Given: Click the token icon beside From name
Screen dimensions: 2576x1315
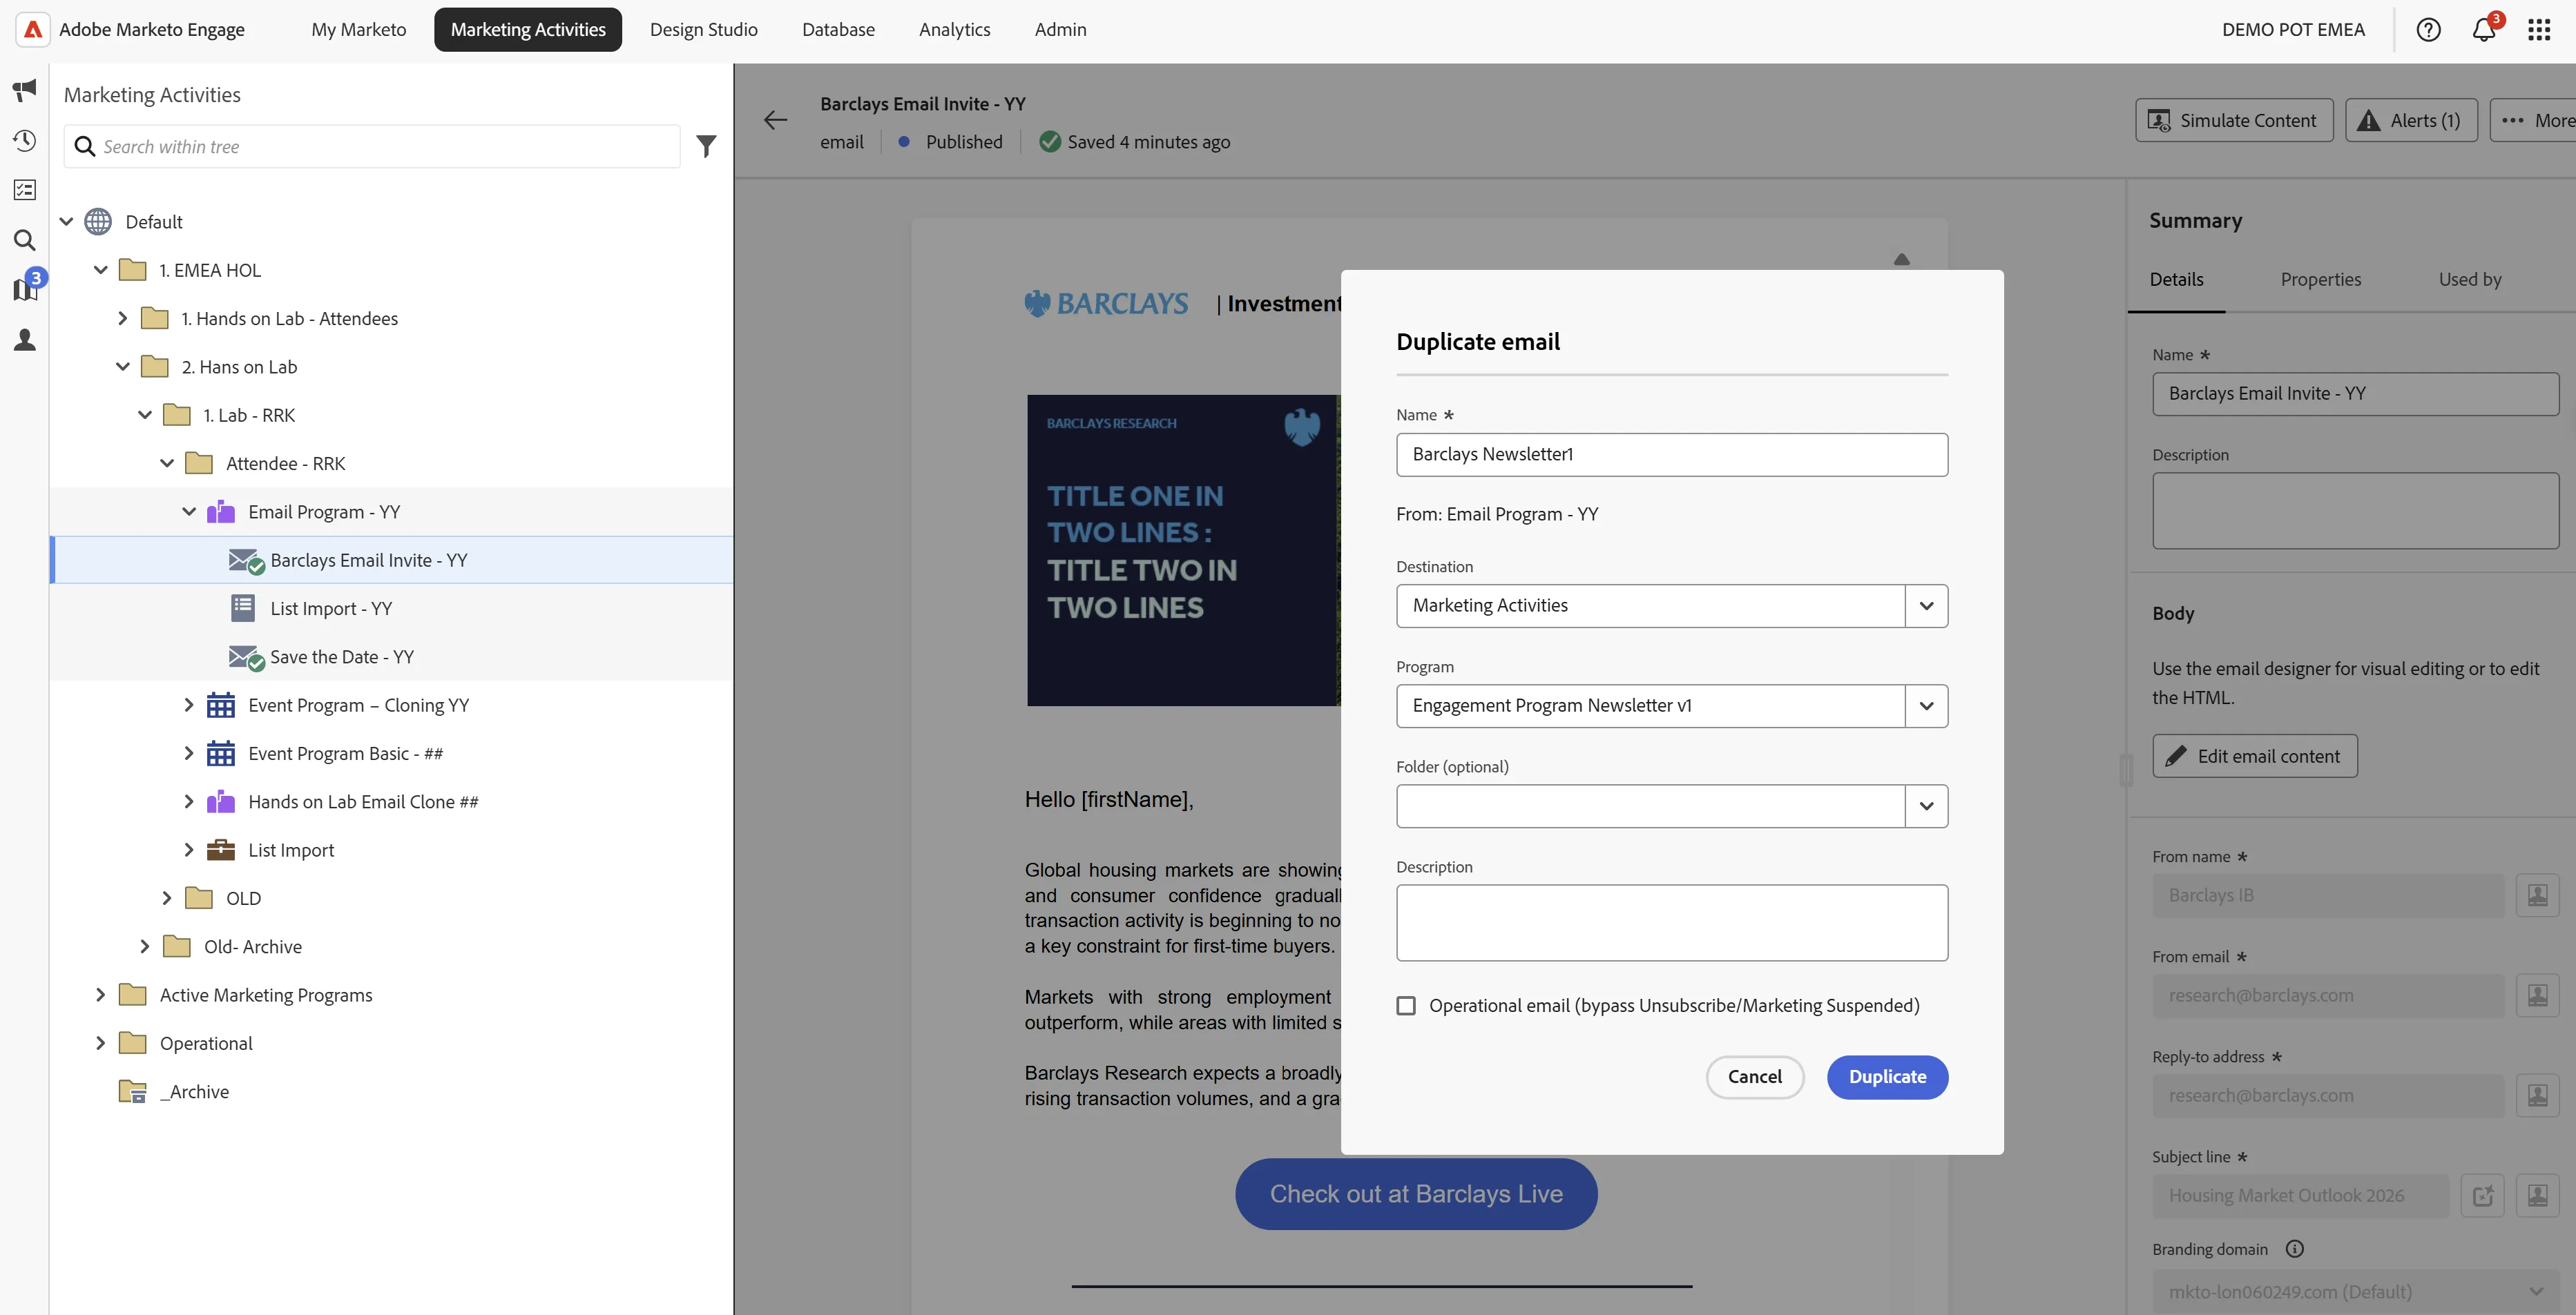Looking at the screenshot, I should point(2538,895).
